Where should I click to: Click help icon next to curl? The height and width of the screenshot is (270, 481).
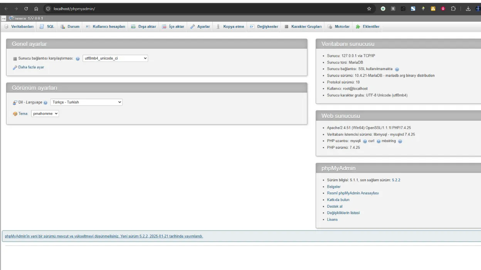(378, 141)
